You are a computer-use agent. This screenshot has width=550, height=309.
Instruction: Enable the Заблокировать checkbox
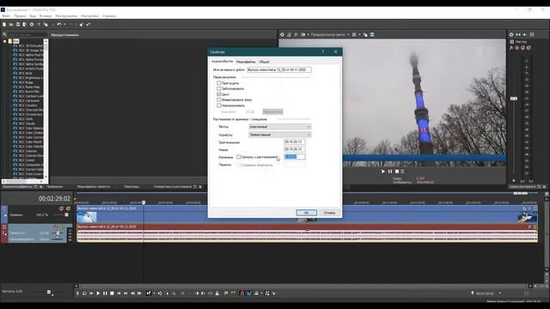[219, 88]
